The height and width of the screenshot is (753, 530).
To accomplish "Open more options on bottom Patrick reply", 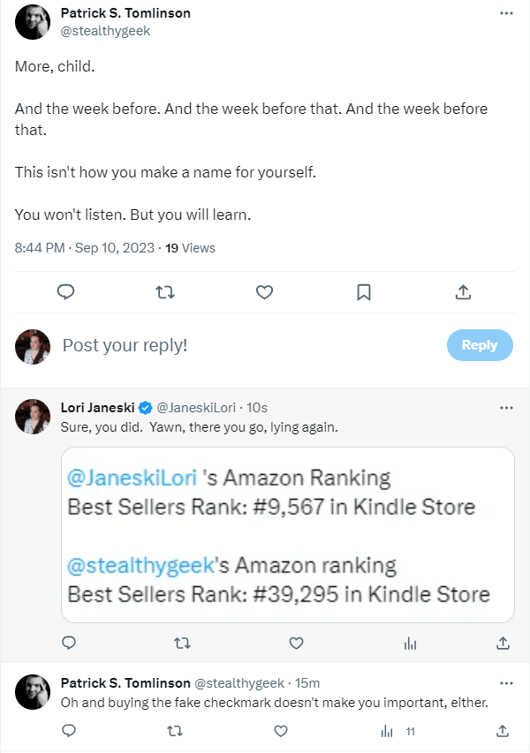I will pos(505,683).
